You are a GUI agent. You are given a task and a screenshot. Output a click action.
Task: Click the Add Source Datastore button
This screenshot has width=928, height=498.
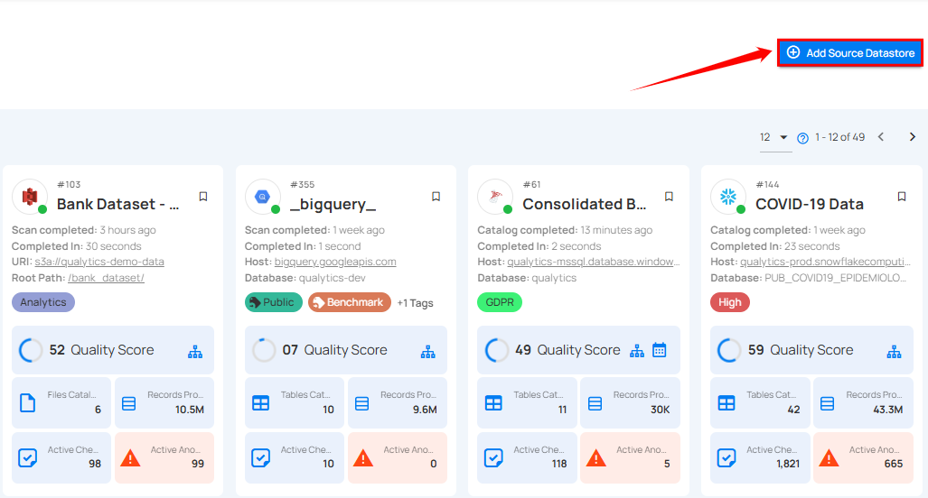click(850, 53)
